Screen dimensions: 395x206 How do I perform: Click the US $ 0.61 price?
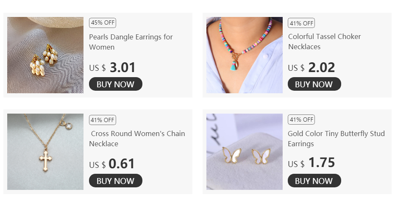112,164
